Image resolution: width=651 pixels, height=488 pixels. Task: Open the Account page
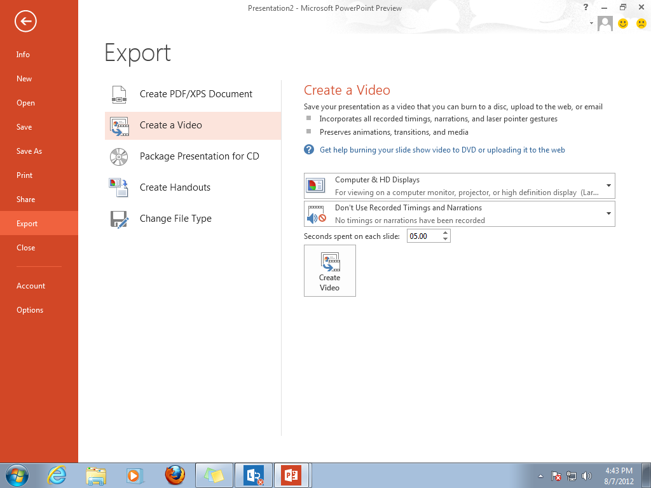39,286
